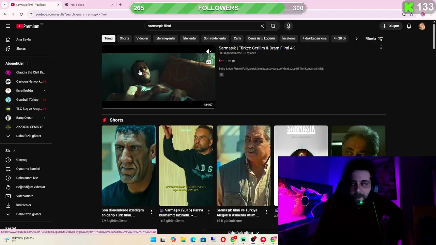This screenshot has width=436, height=245.
Task: Open Esra Erol'da channel
Action: pos(26,91)
